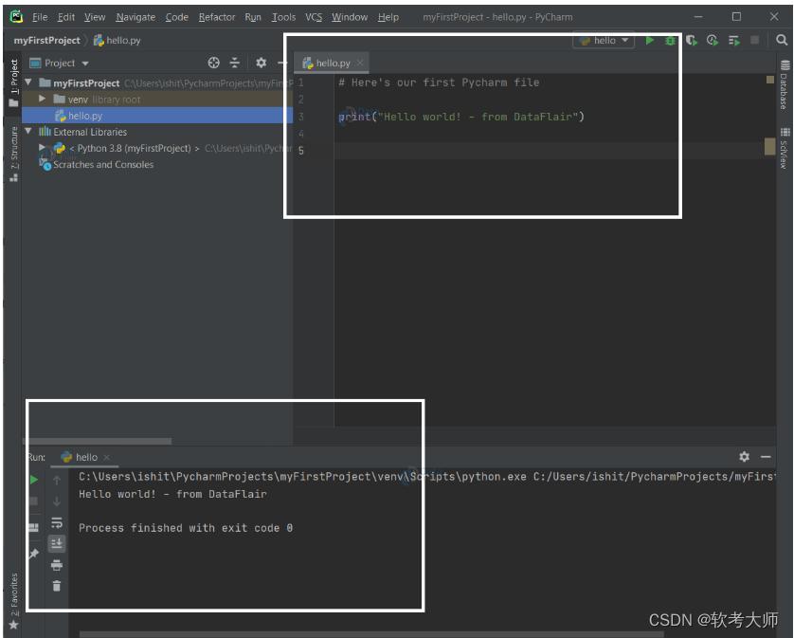The width and height of the screenshot is (794, 638).
Task: Click myFirstProject in the breadcrumb bar
Action: point(46,41)
